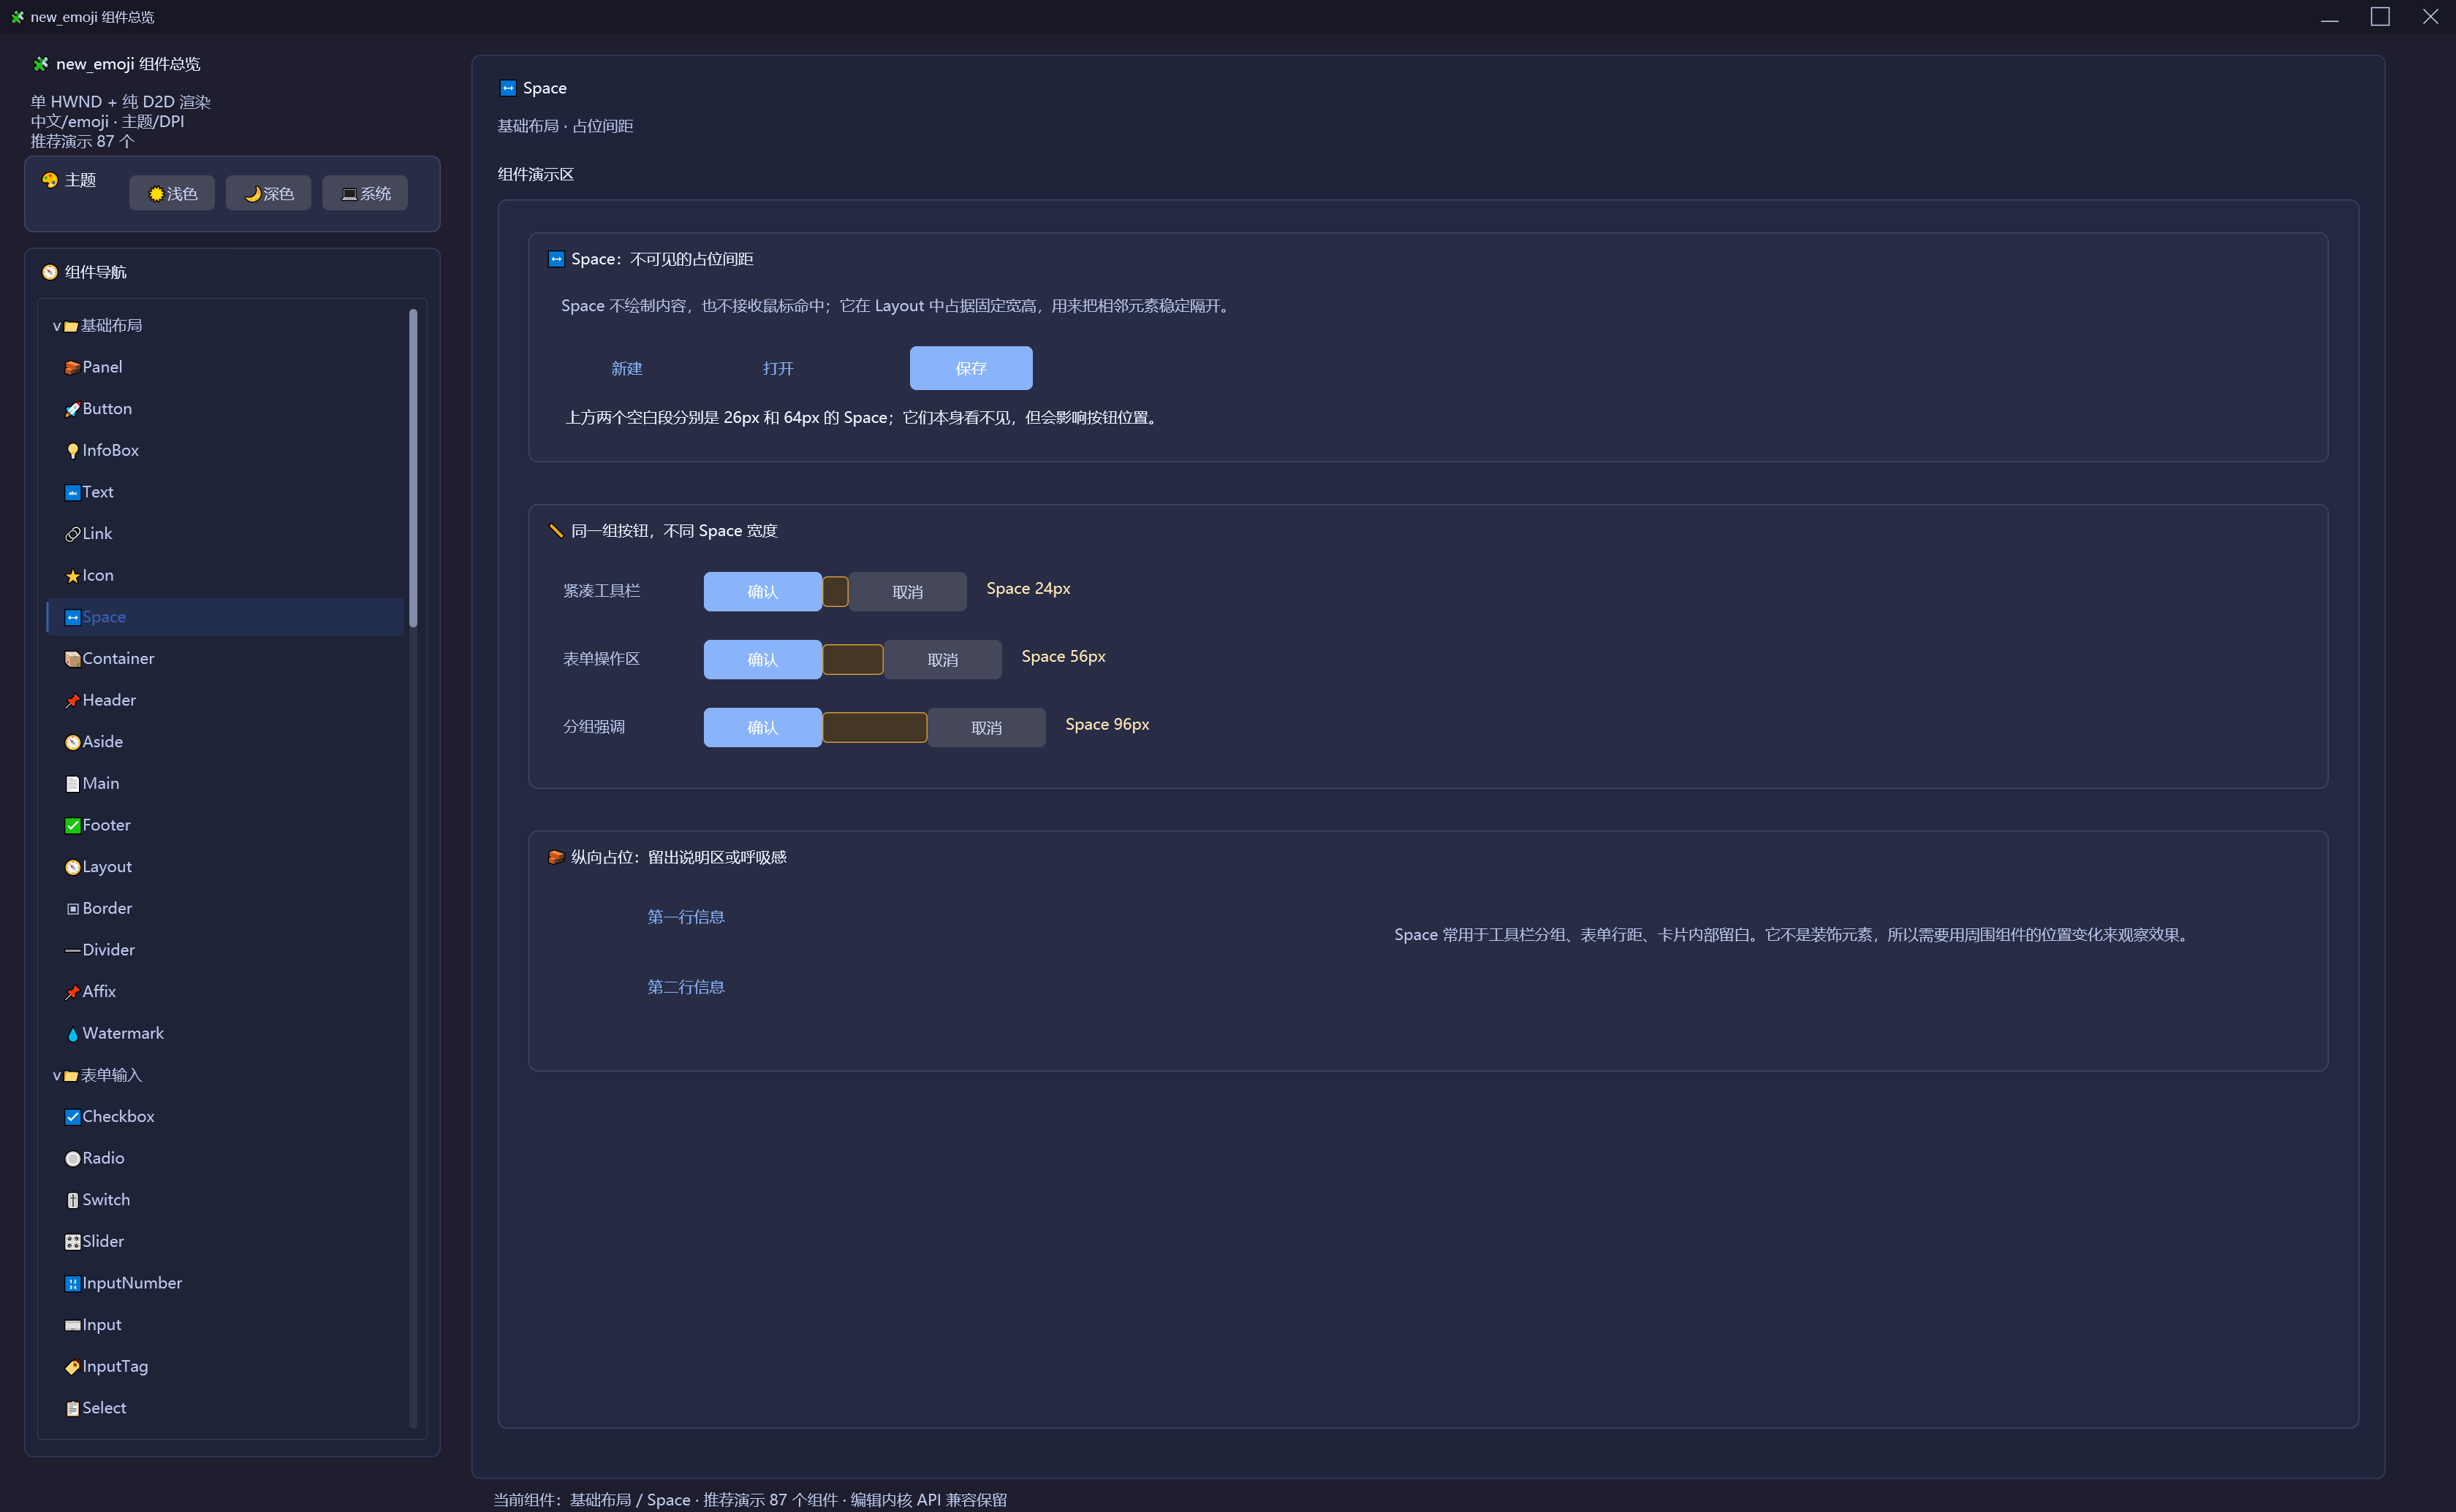Click 确认 in the 表单操作区 row
This screenshot has height=1512, width=2456.
point(762,659)
